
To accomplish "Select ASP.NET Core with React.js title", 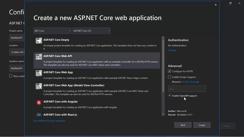I will (60, 115).
